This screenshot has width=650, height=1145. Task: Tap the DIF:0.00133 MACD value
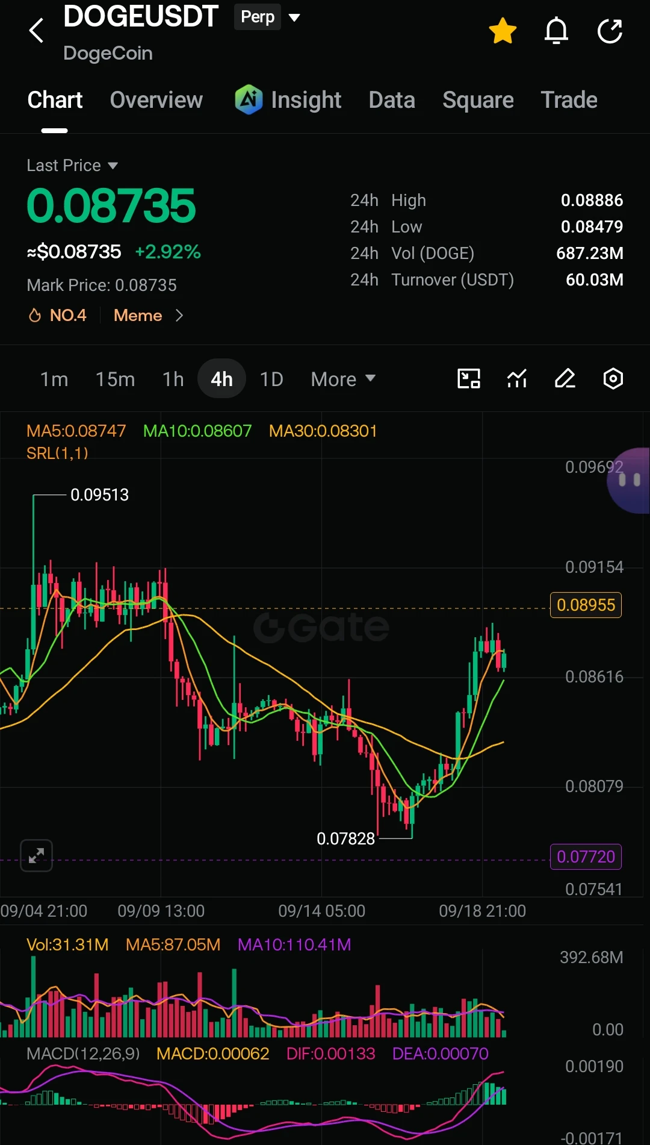tap(331, 1053)
